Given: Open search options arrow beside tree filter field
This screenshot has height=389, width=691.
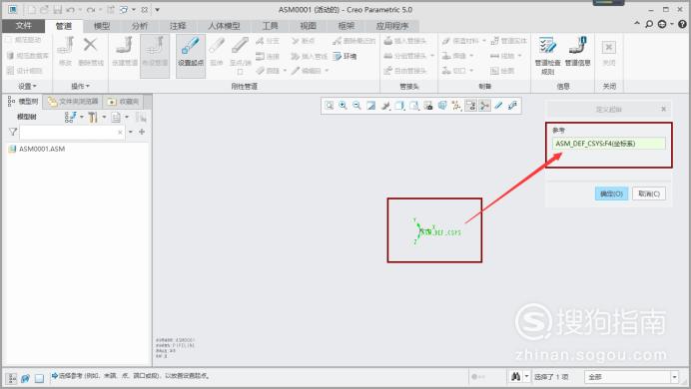Looking at the screenshot, I should pos(131,132).
